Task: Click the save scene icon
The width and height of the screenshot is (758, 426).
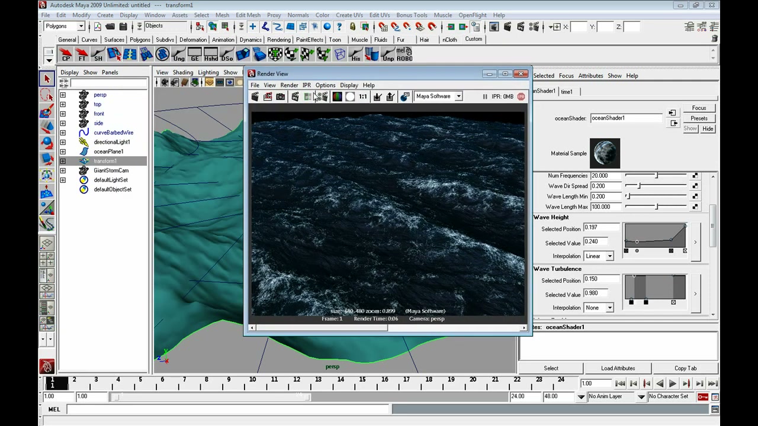Action: tap(123, 27)
